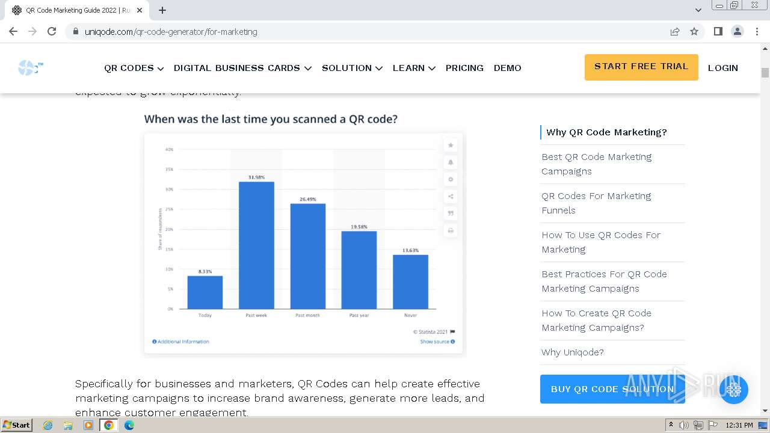The image size is (770, 433).
Task: Open Internet Explorer from the taskbar
Action: [48, 425]
